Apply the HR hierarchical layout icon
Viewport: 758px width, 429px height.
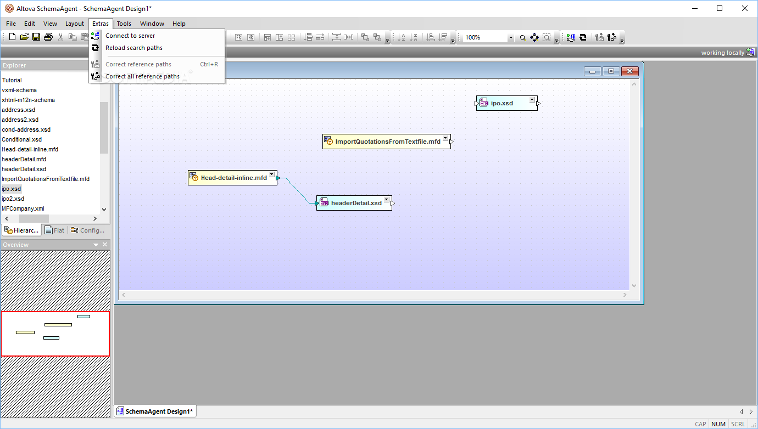(x=250, y=37)
